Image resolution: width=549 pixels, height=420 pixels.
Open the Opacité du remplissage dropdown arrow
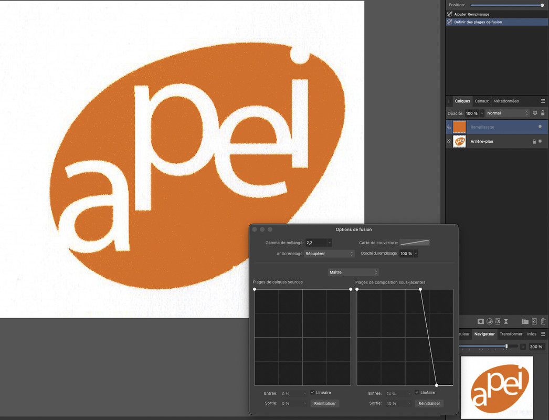tap(416, 254)
